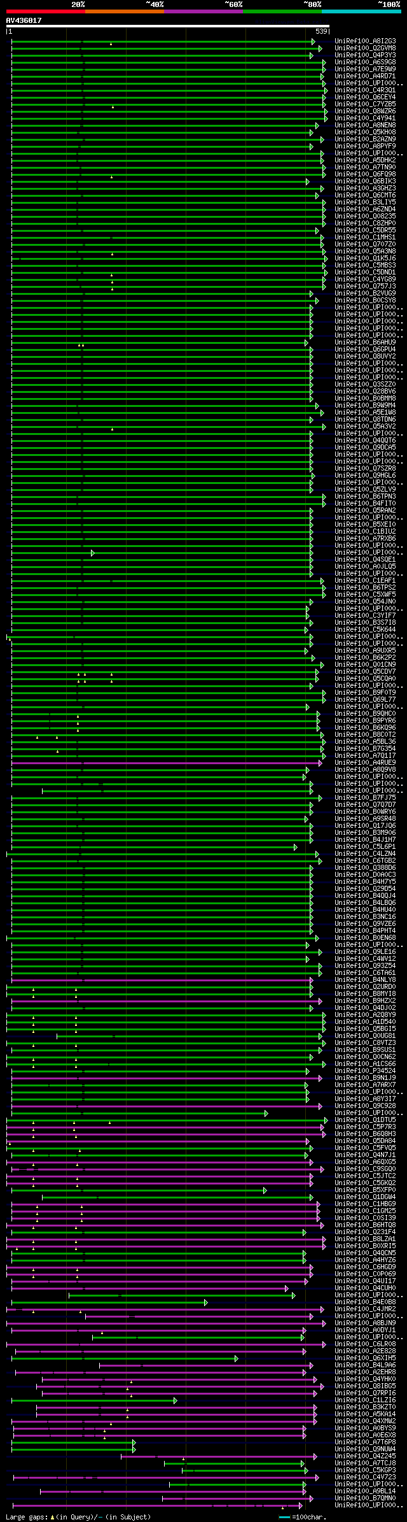Screen dimensions: 407x1522
Task: Select hit label UniRef100_C4Y941
Action: 365,118
